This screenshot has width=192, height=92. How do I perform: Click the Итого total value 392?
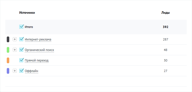click(x=165, y=27)
